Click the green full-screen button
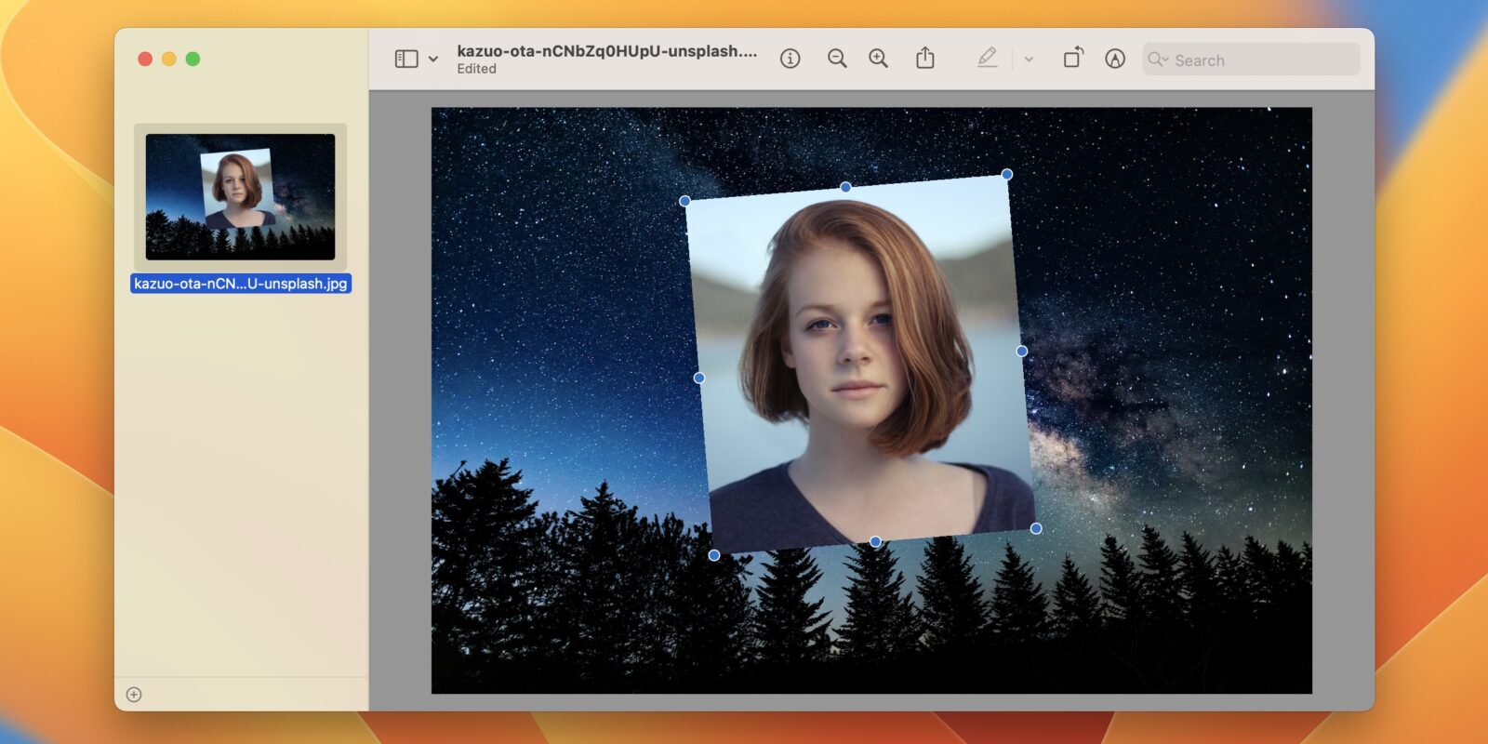 click(x=193, y=59)
